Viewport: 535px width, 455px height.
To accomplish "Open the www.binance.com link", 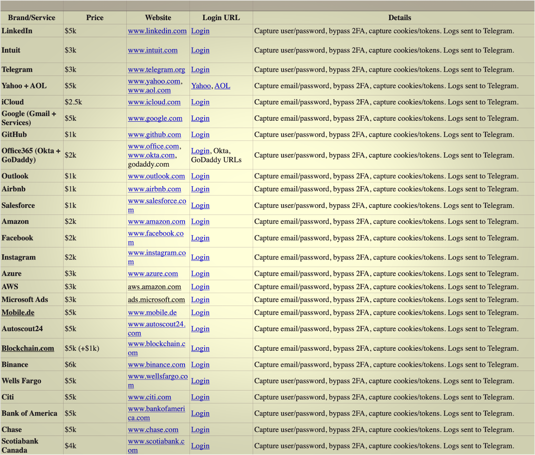I will pyautogui.click(x=156, y=365).
